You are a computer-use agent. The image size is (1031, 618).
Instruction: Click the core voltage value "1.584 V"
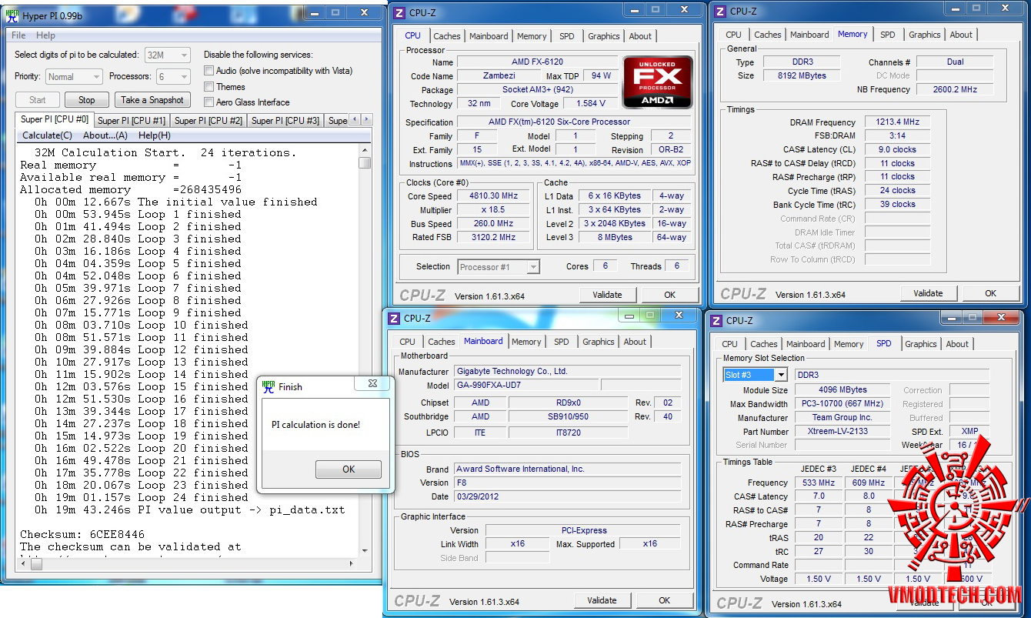(x=591, y=103)
